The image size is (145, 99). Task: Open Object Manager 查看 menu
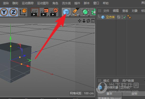(125, 11)
